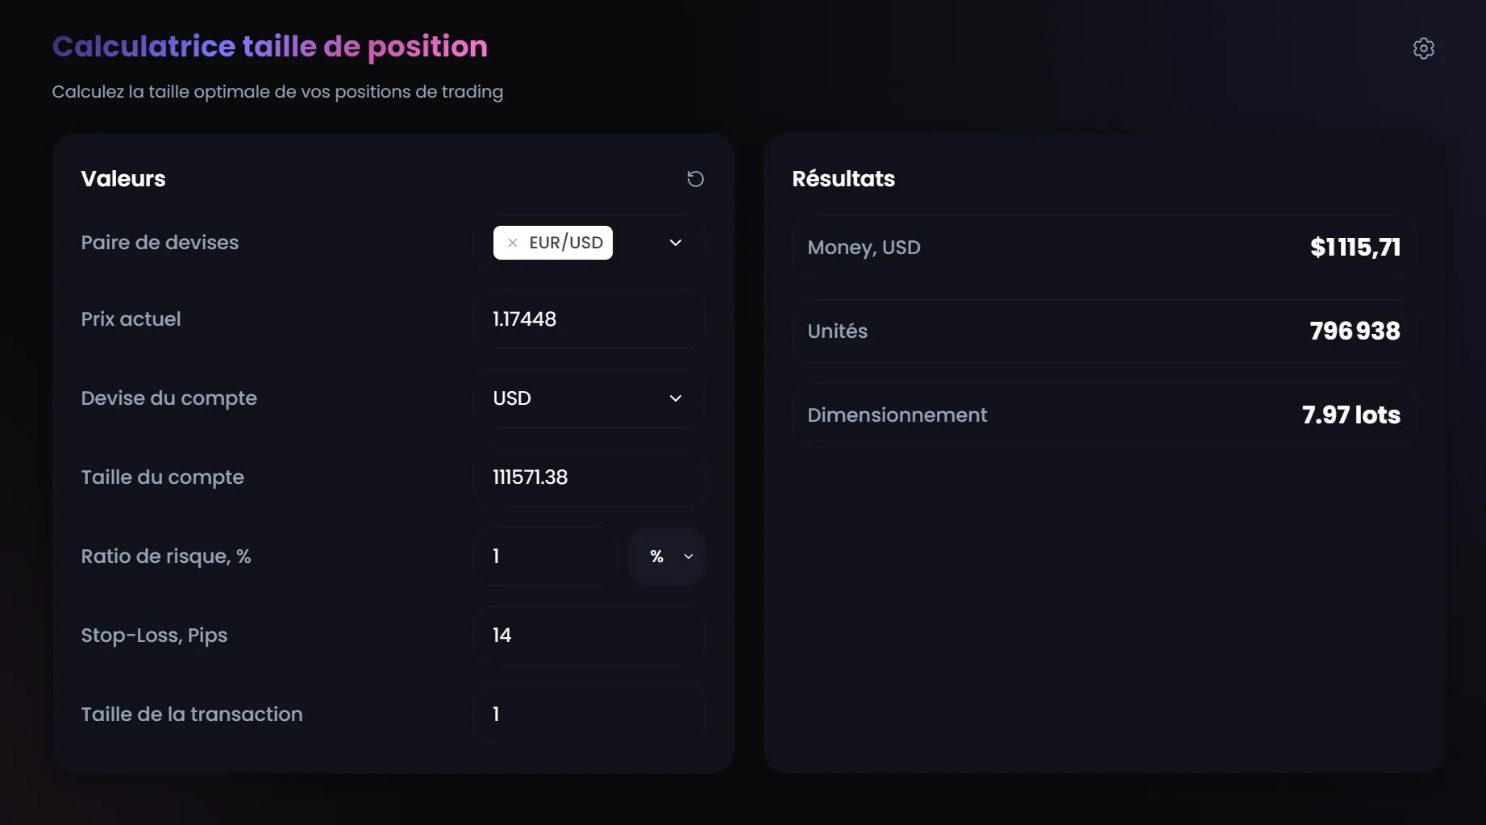Screen dimensions: 1486x825
Task: Click the Money, USD result row
Action: tap(1104, 248)
